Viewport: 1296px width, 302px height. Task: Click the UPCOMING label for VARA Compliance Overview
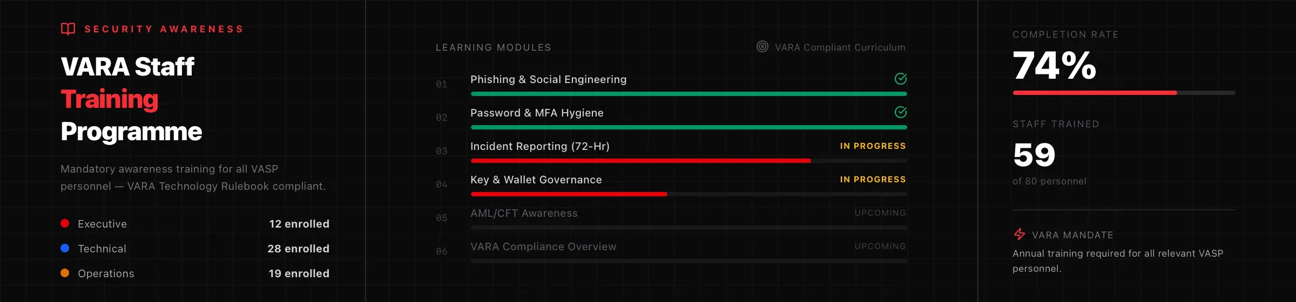[x=880, y=246]
